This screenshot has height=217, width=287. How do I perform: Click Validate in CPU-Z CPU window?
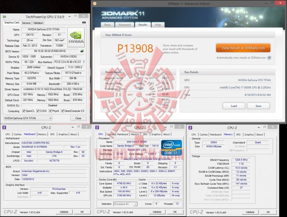coord(157,212)
